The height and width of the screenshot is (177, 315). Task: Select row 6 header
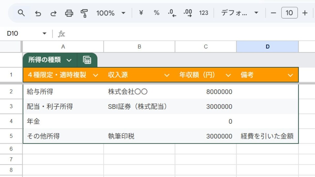tap(11, 149)
